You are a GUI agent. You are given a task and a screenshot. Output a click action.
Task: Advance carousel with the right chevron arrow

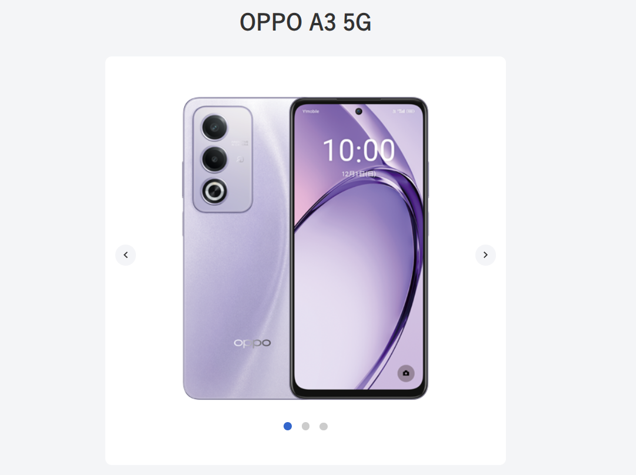[485, 255]
